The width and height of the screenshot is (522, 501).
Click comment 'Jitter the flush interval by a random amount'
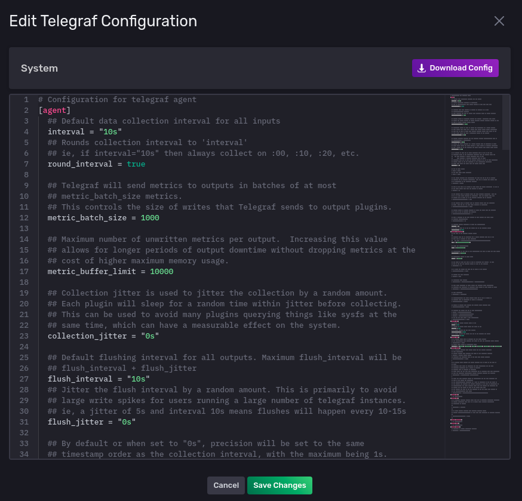click(222, 390)
